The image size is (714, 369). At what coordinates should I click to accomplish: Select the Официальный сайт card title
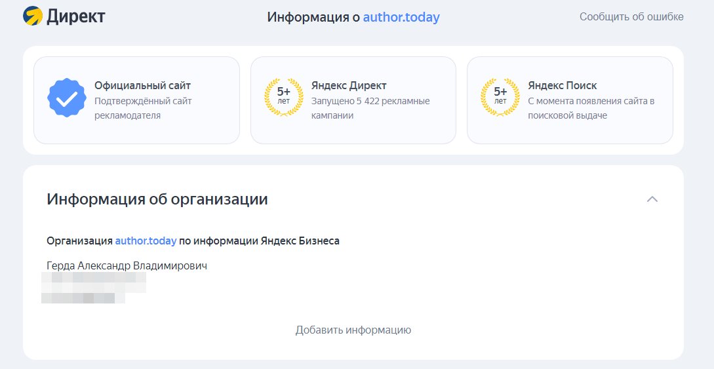point(142,85)
